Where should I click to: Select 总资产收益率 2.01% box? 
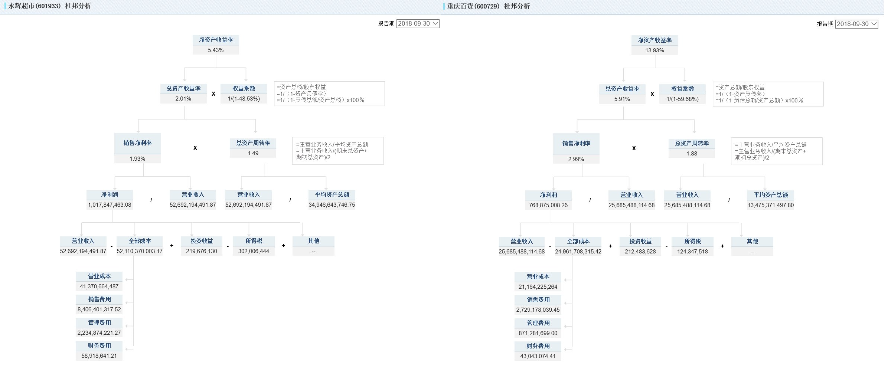tap(183, 94)
